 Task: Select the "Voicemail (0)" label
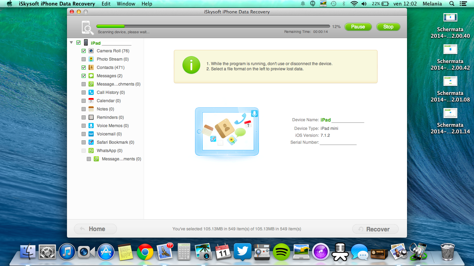pos(109,134)
